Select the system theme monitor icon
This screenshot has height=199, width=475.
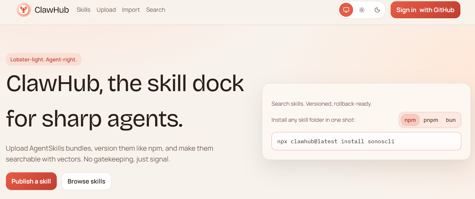pyautogui.click(x=346, y=10)
